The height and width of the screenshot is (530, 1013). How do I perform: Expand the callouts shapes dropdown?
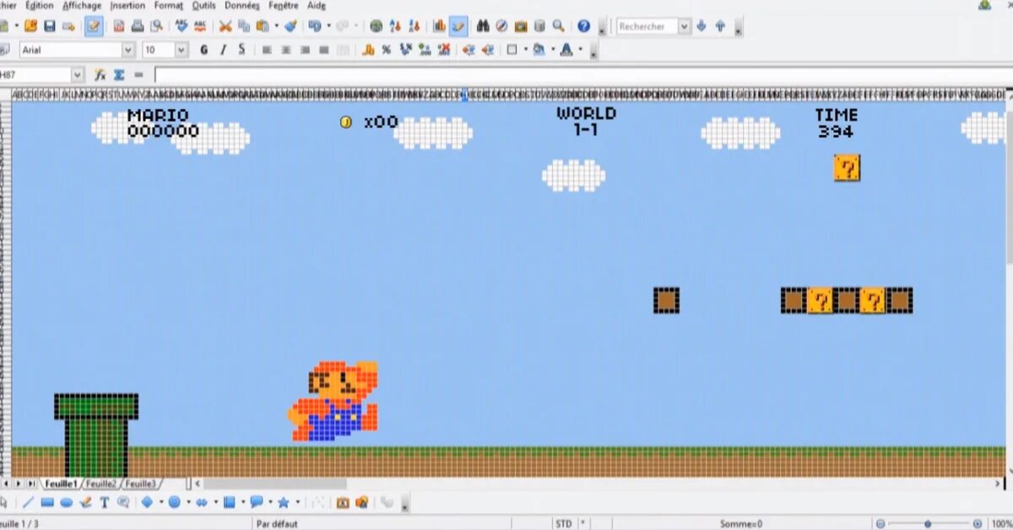[270, 502]
